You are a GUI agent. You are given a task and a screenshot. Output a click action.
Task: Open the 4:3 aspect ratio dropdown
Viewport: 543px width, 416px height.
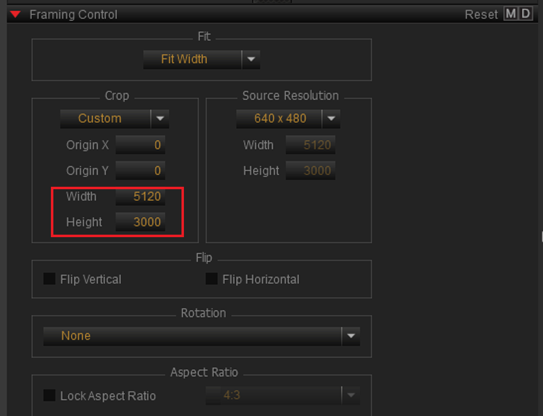pyautogui.click(x=283, y=395)
